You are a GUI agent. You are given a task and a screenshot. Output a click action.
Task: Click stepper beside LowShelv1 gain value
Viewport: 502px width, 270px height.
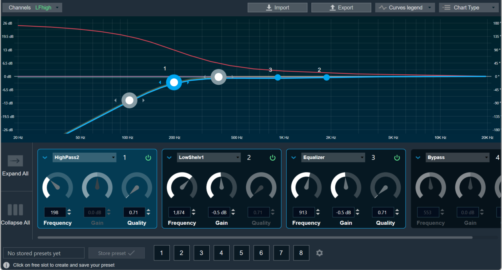233,212
